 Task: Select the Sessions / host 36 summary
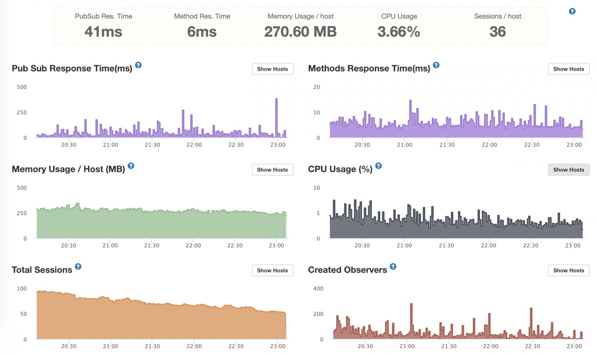coord(497,32)
